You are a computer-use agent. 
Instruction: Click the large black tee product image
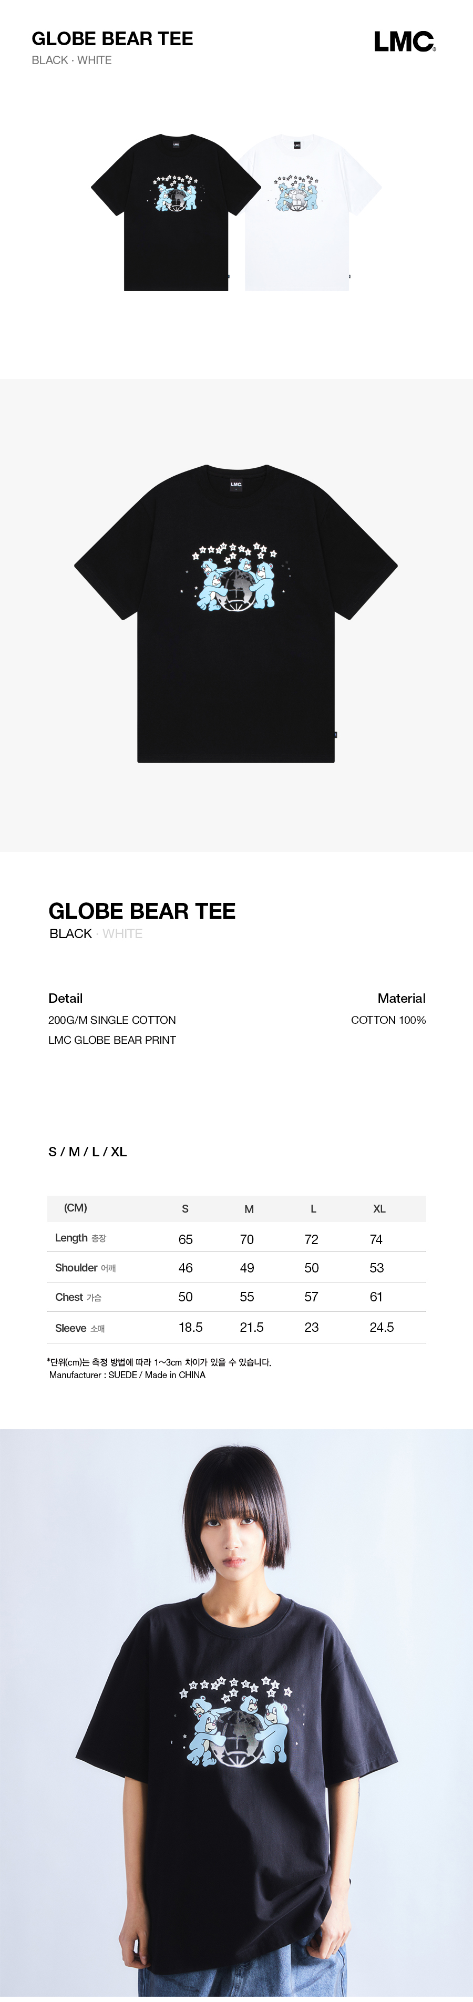[235, 613]
